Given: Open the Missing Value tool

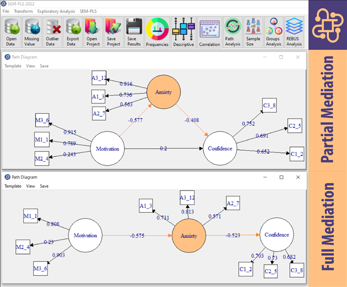Looking at the screenshot, I should click(31, 32).
